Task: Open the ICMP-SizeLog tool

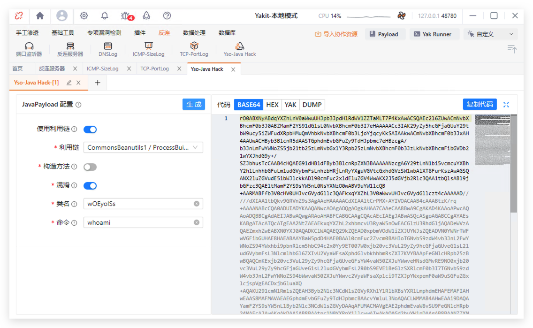Action: point(148,49)
